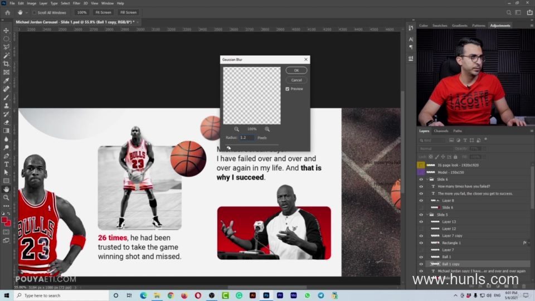Image resolution: width=535 pixels, height=301 pixels.
Task: Select the Elliptical Marquee tool
Action: [x=6, y=38]
